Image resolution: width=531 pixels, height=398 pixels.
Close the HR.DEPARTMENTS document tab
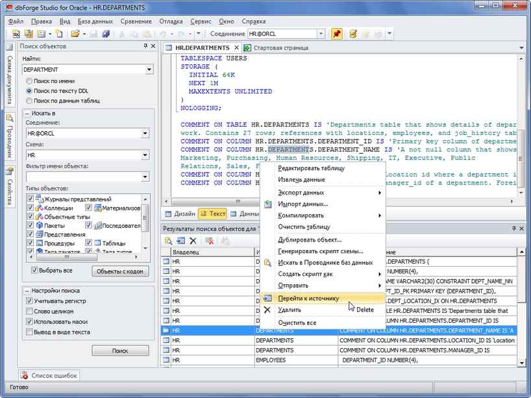point(236,48)
